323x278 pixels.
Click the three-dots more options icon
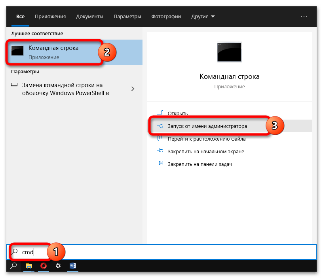click(304, 16)
